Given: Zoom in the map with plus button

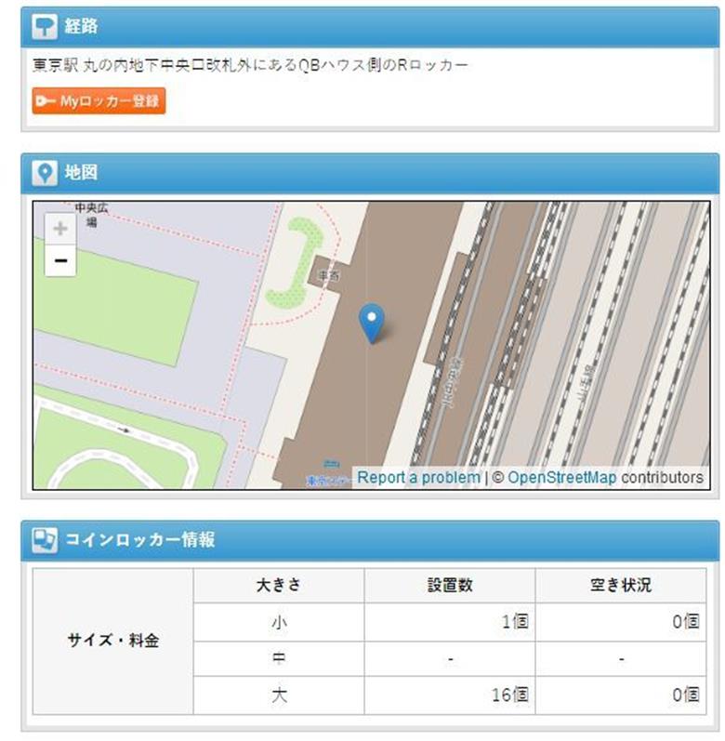Looking at the screenshot, I should pos(60,229).
